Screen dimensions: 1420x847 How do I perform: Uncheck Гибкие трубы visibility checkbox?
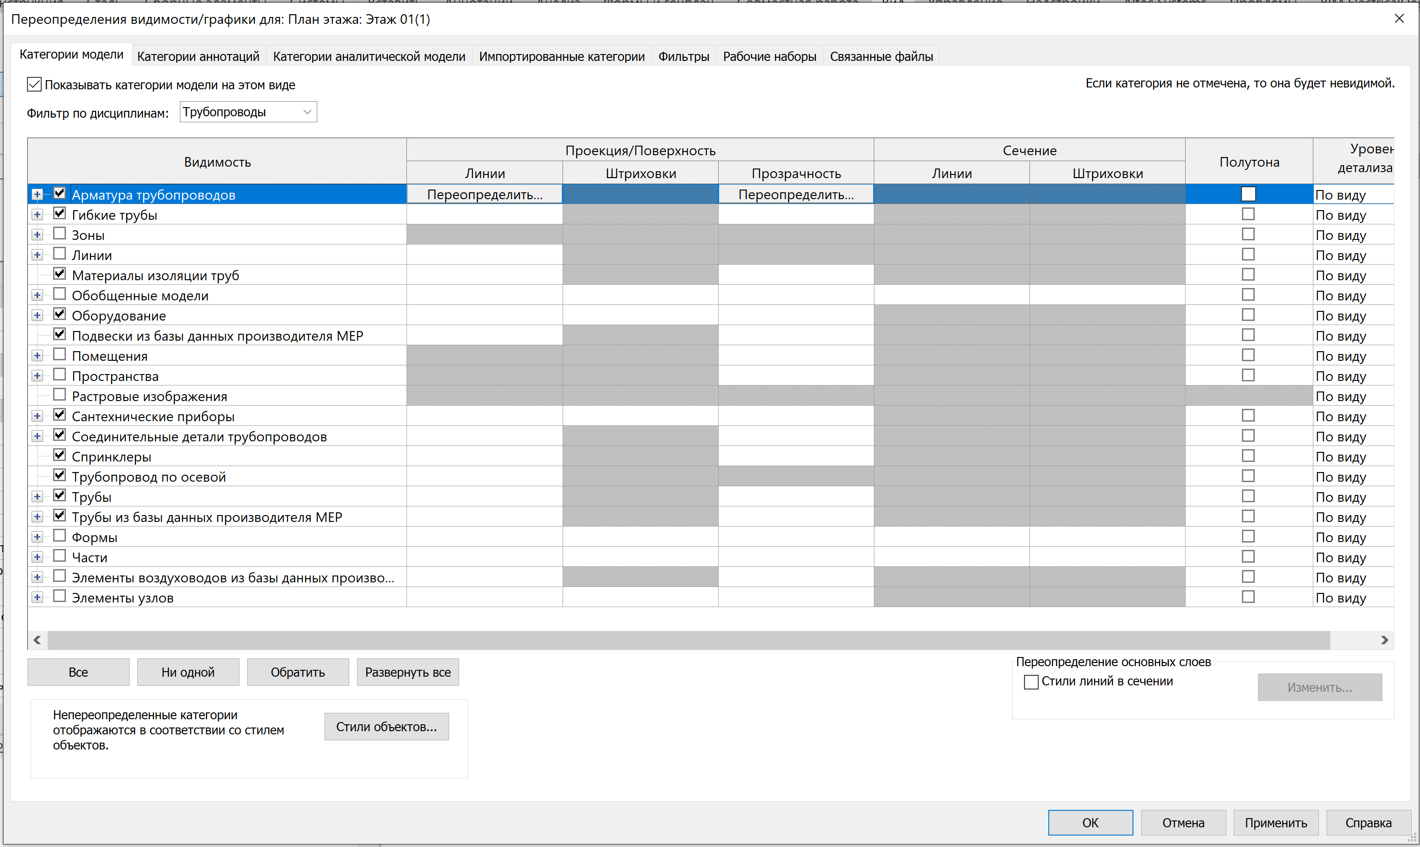pos(60,213)
